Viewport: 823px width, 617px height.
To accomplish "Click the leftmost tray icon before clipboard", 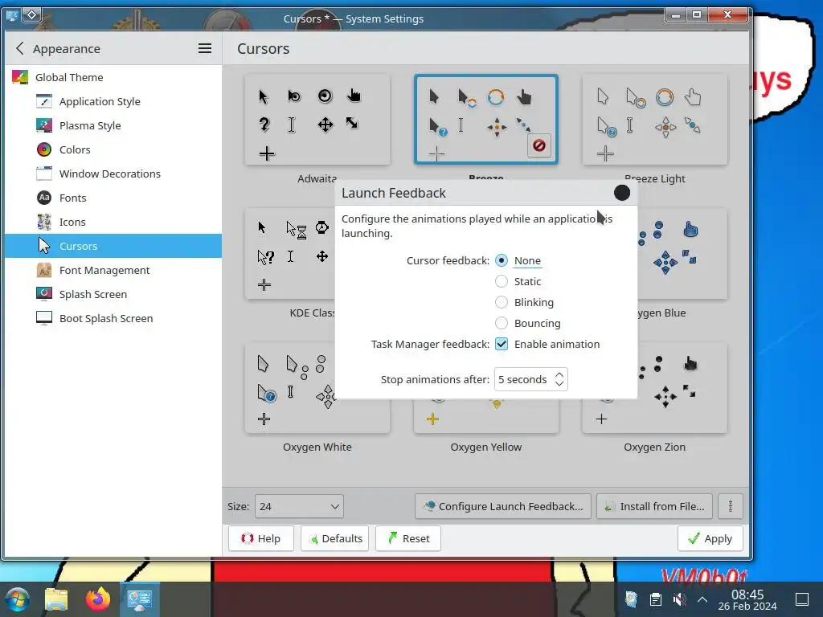I will point(632,599).
